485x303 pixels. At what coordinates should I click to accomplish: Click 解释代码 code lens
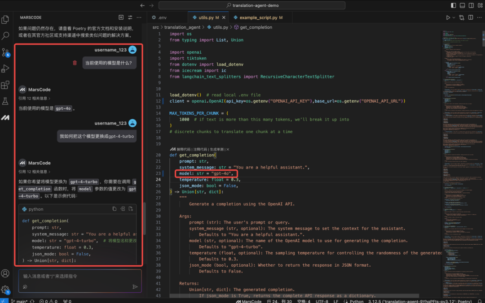click(183, 149)
